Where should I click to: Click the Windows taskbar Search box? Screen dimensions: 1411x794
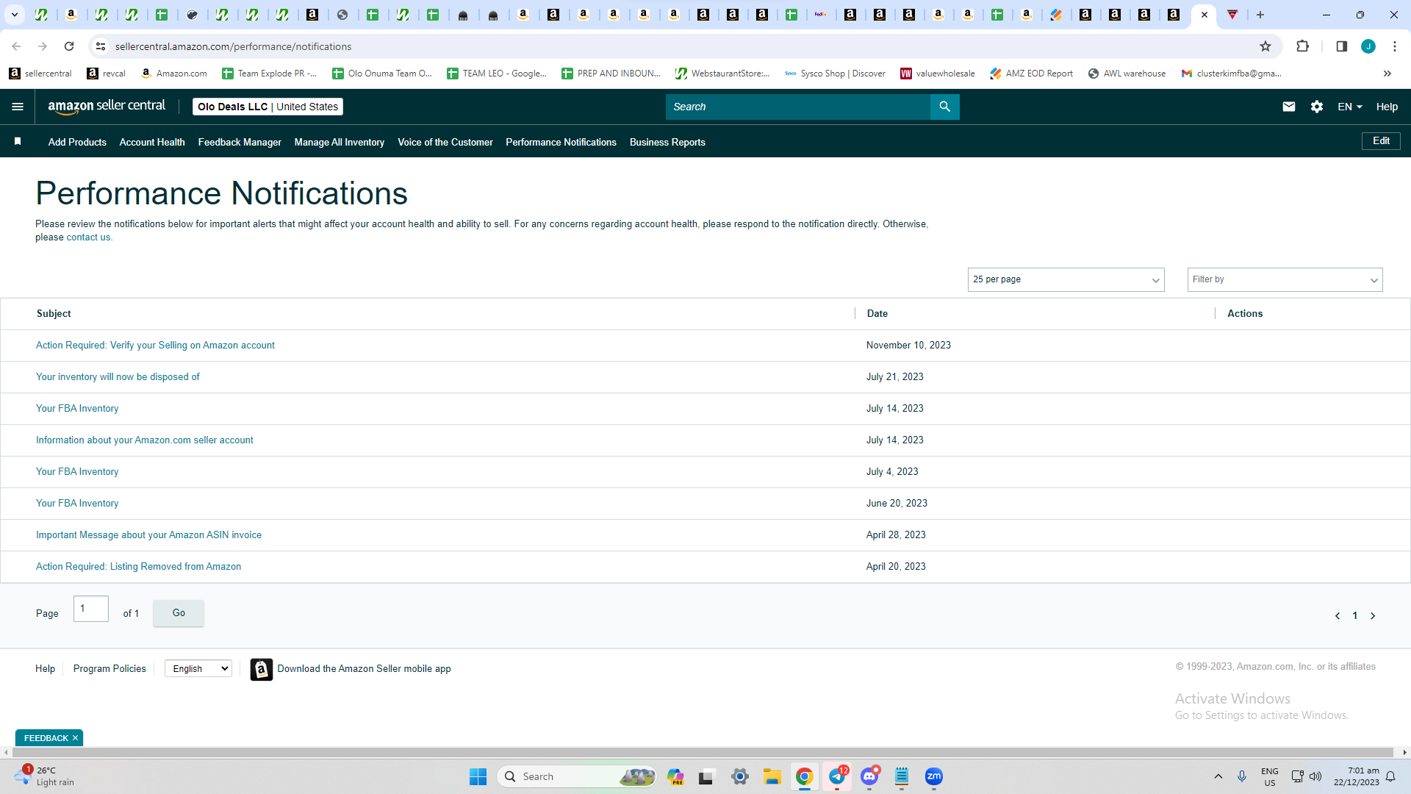[x=577, y=776]
